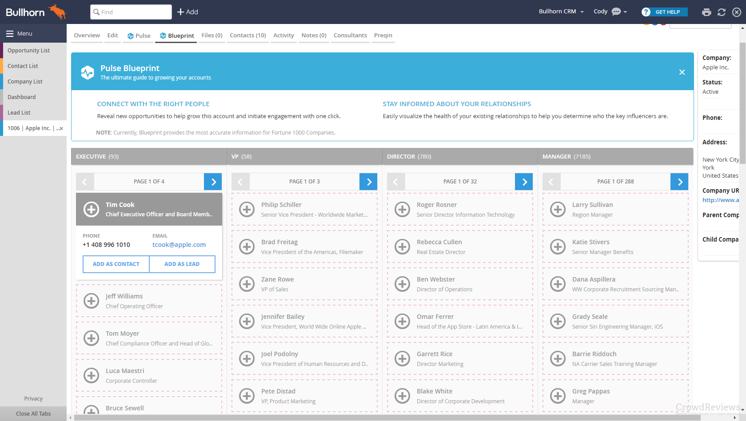Click plus icon next to Rebecca Cullen

click(x=403, y=246)
